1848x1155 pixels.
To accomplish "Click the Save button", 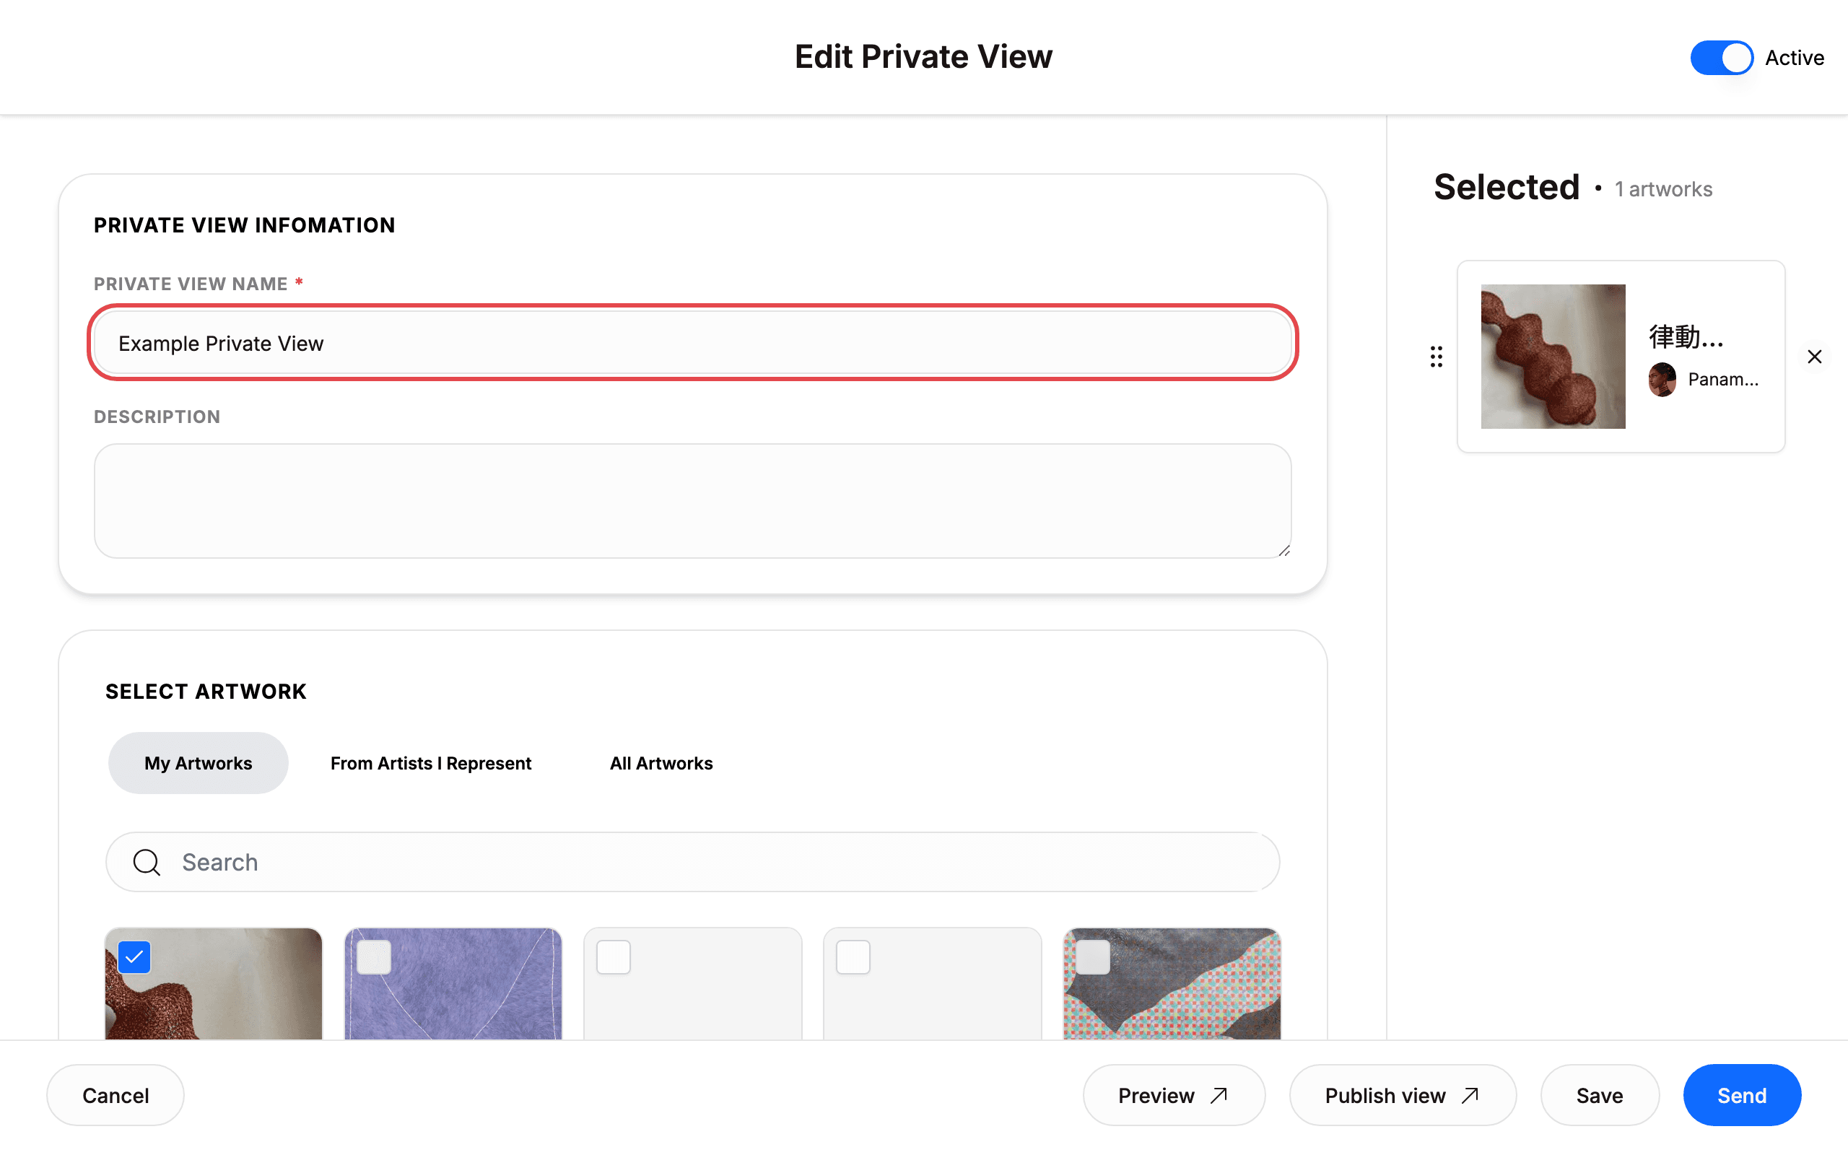I will point(1599,1095).
